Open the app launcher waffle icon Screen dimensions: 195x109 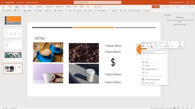2,2
